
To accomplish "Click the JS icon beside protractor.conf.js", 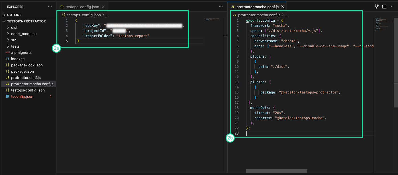I will click(x=8, y=78).
